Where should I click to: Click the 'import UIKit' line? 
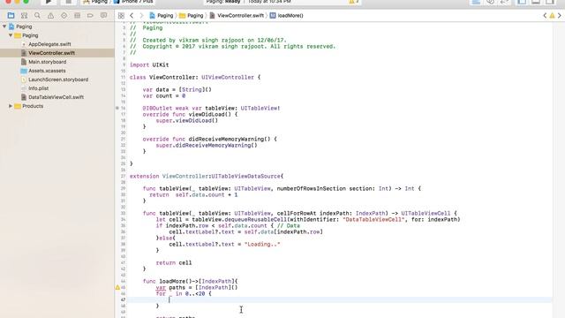click(149, 64)
